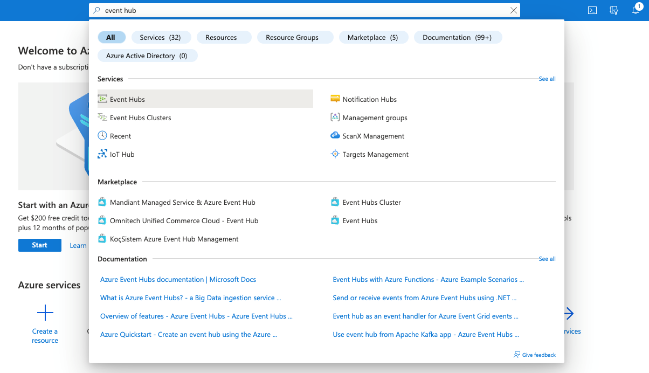Click Create a resource label
This screenshot has width=649, height=373.
click(45, 336)
